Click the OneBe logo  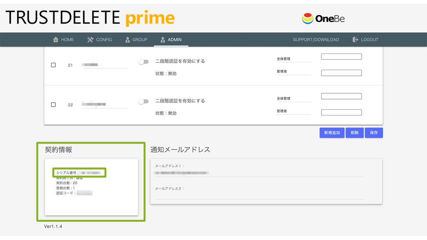323,18
